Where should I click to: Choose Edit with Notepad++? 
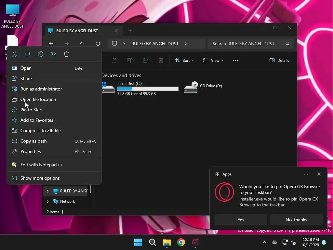tap(54, 165)
